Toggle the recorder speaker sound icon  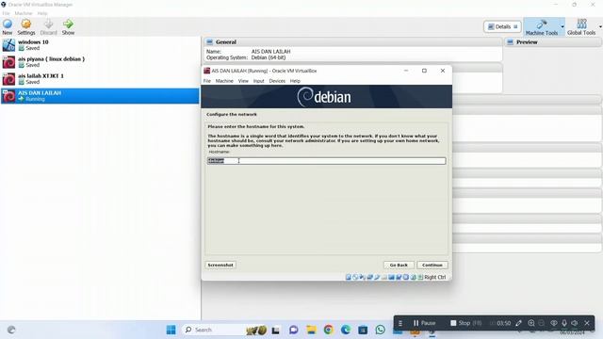click(575, 323)
